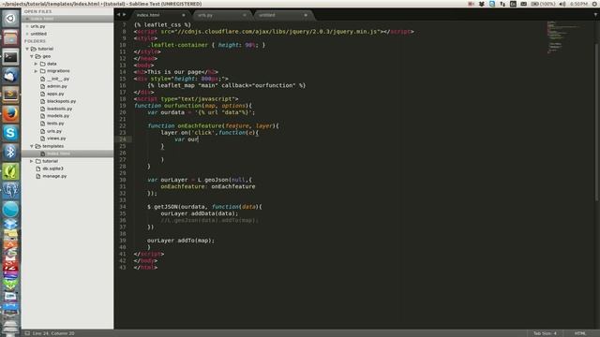Launch the Terminal from the dock
The image size is (600, 337).
(x=10, y=57)
